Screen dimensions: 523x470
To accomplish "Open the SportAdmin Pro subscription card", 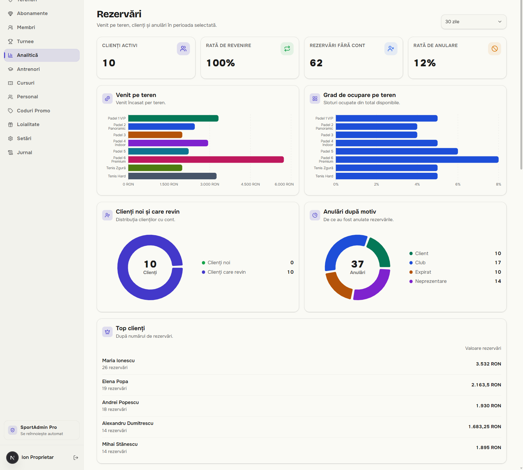I will coord(42,430).
